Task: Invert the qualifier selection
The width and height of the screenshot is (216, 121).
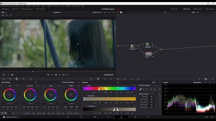Action: 160,89
